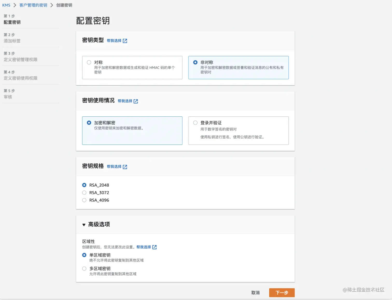
Task: Click 绝不允许将此密钥复制到其他区域 text
Action: (116, 260)
